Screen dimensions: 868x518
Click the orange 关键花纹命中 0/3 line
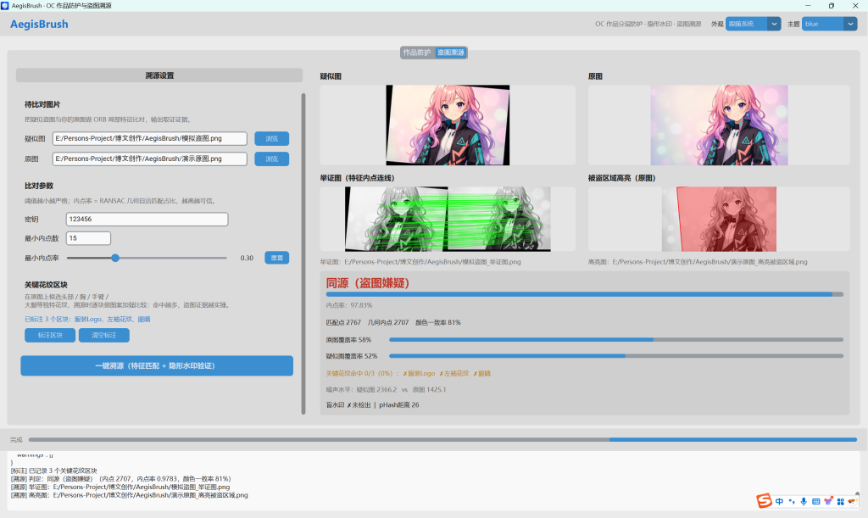tap(409, 374)
